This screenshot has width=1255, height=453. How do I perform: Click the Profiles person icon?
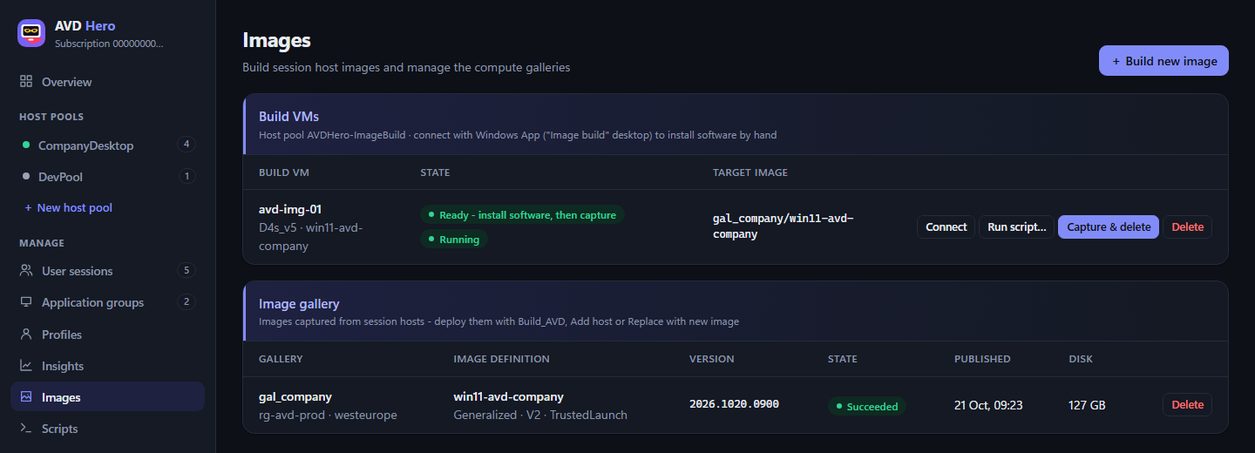(26, 335)
